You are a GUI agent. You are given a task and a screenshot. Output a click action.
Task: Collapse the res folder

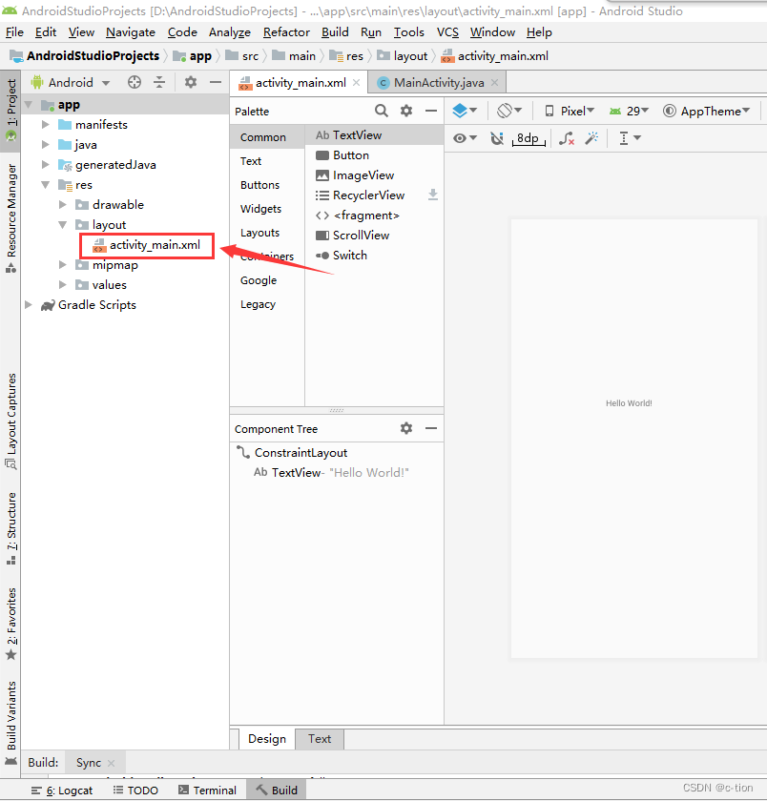point(46,184)
